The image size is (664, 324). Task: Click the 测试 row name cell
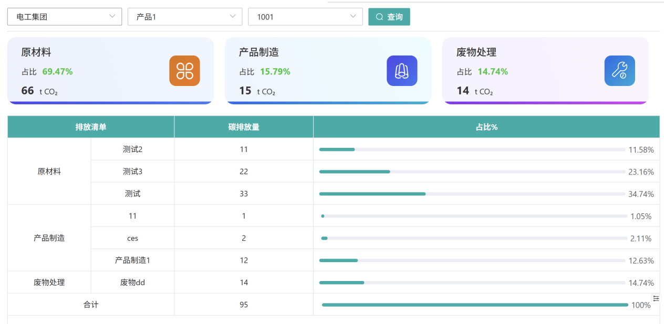click(133, 194)
